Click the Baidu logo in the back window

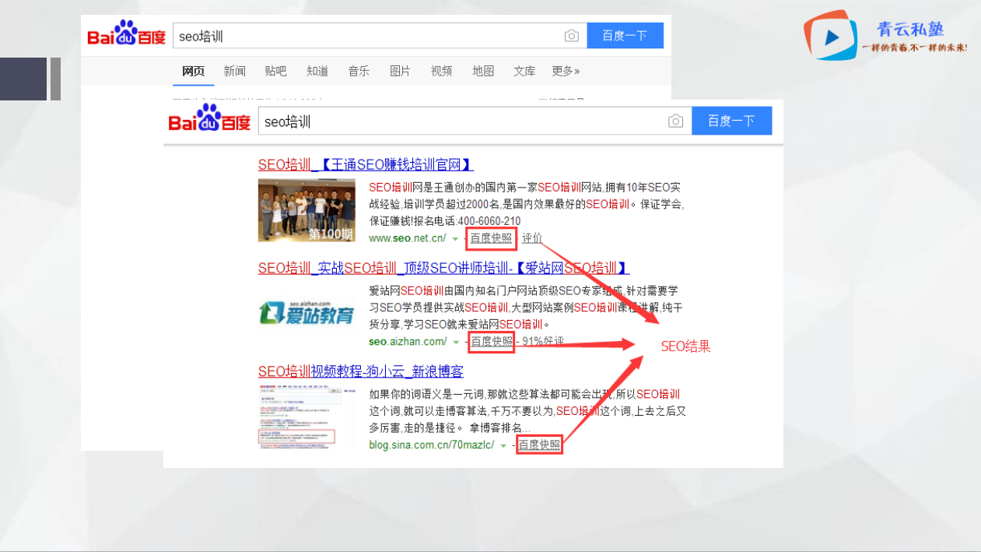pos(126,35)
